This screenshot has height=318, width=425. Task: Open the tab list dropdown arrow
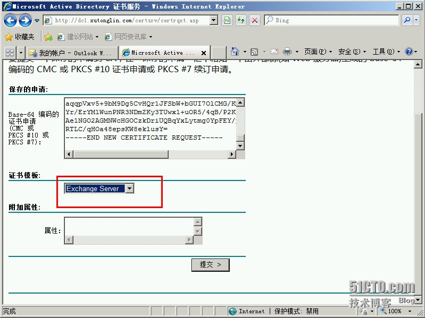(x=21, y=53)
